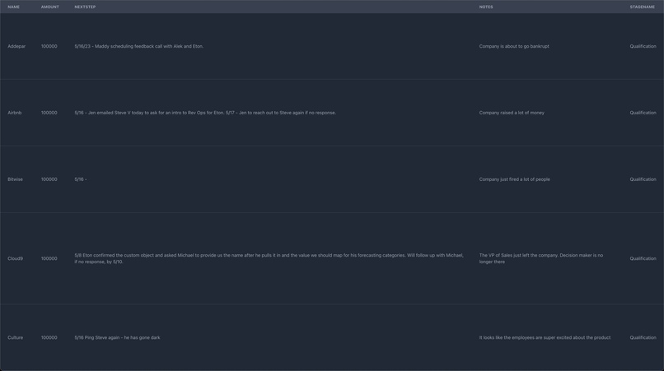Image resolution: width=664 pixels, height=371 pixels.
Task: Select the Airbnb name cell
Action: click(14, 113)
